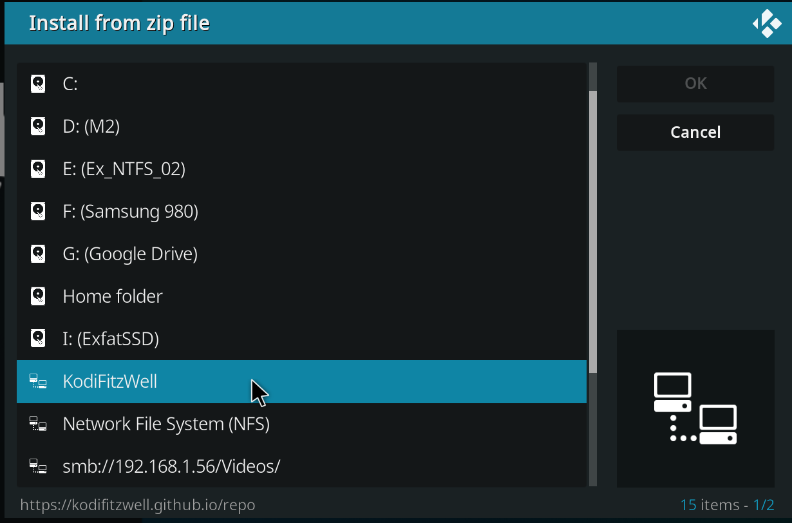Viewport: 792px width, 523px height.
Task: Click the Home folder drive icon
Action: coord(39,296)
